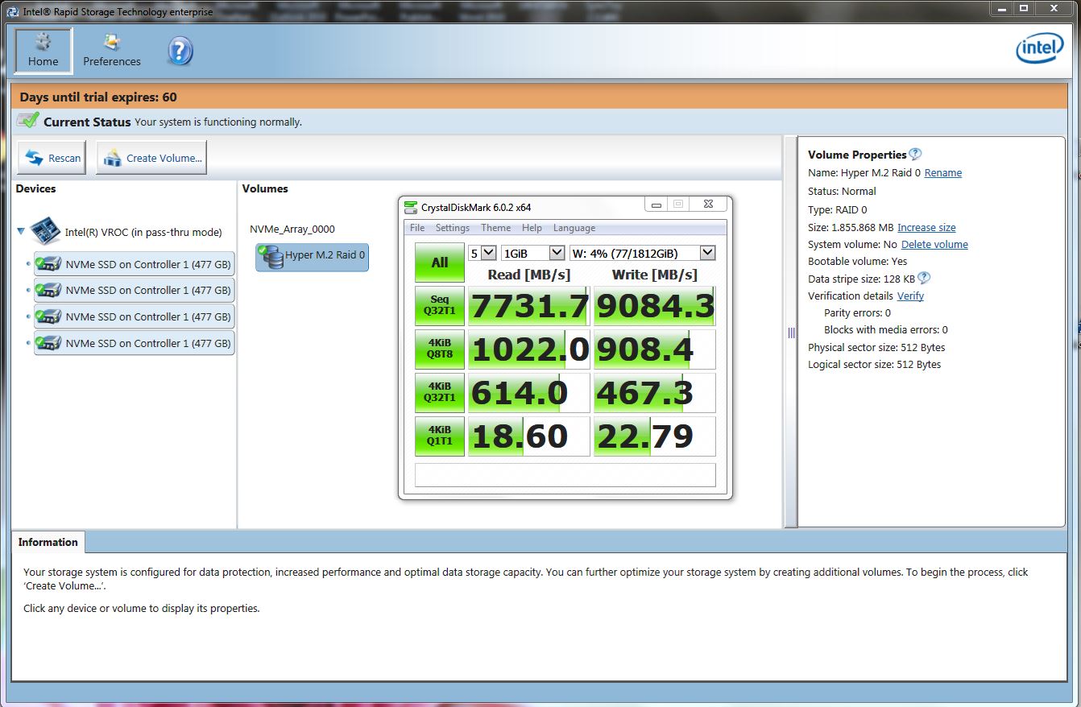
Task: Click the Rename link
Action: (943, 172)
